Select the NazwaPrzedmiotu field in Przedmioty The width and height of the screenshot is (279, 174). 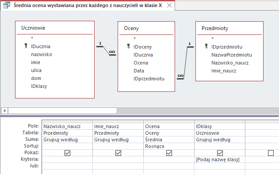[232, 55]
